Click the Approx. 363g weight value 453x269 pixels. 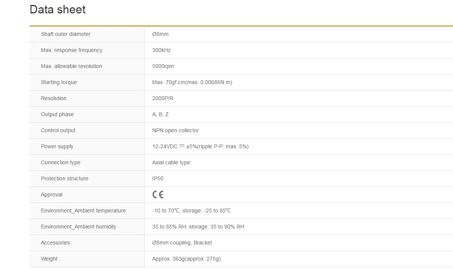(x=186, y=259)
